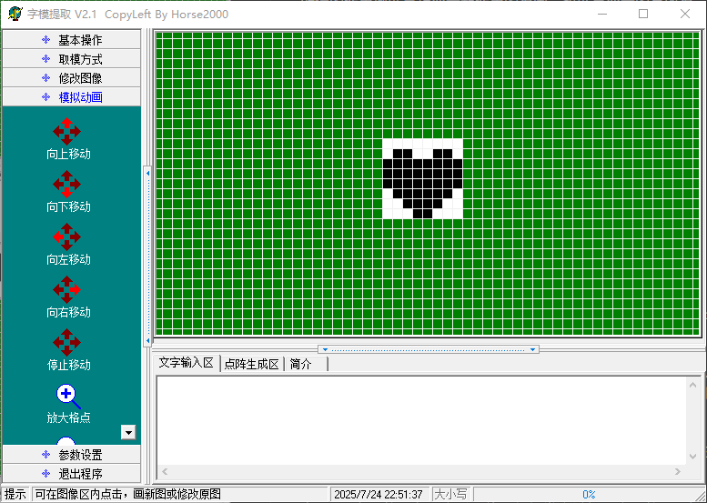This screenshot has width=707, height=503.
Task: Click inside the text input area
Action: [x=421, y=420]
